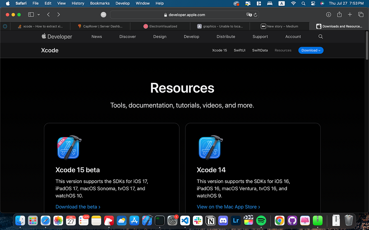Open a new tab with the plus button

(350, 14)
